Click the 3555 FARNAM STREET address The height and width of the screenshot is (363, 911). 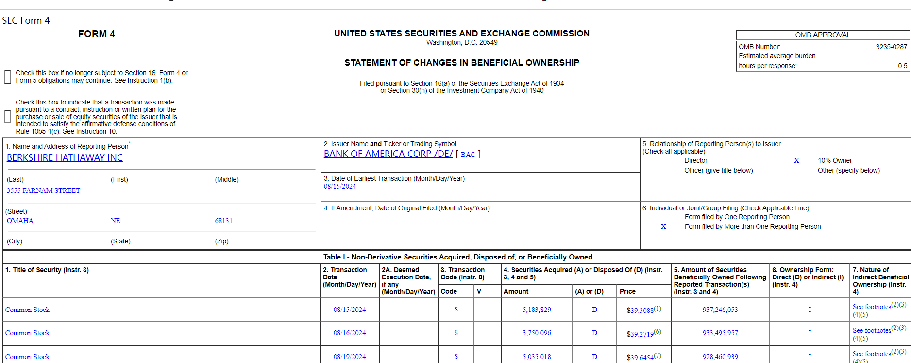pos(43,190)
